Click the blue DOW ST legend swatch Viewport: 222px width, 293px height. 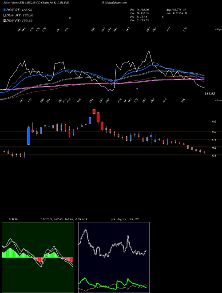pyautogui.click(x=4, y=10)
